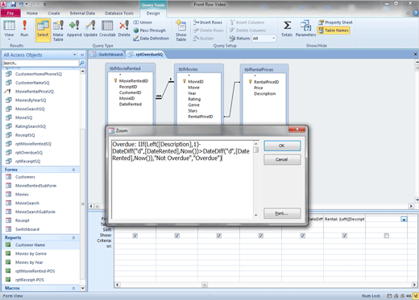Select the rptOverdueSQ query in navigation pane
419x300 pixels.
coord(29,153)
